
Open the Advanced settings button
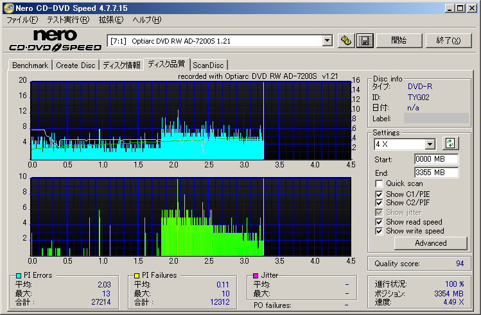click(x=431, y=243)
